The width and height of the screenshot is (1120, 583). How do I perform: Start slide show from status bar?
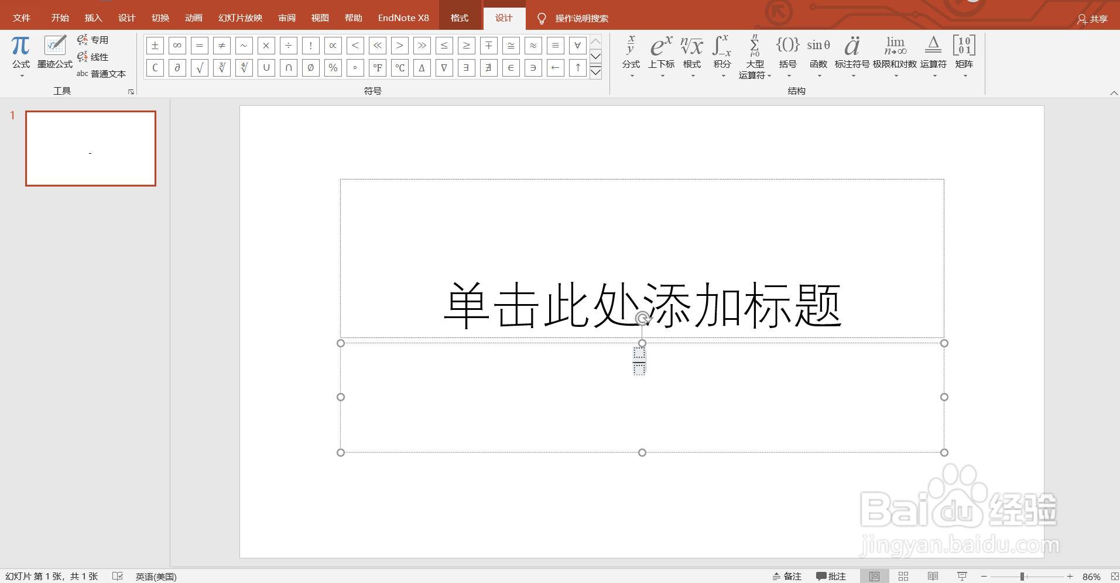962,577
